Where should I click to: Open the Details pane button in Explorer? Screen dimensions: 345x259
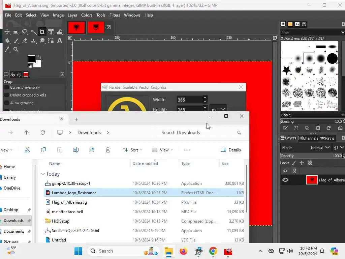[x=230, y=150]
